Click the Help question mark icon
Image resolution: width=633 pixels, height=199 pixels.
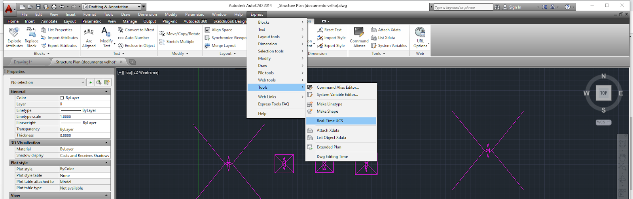click(568, 7)
